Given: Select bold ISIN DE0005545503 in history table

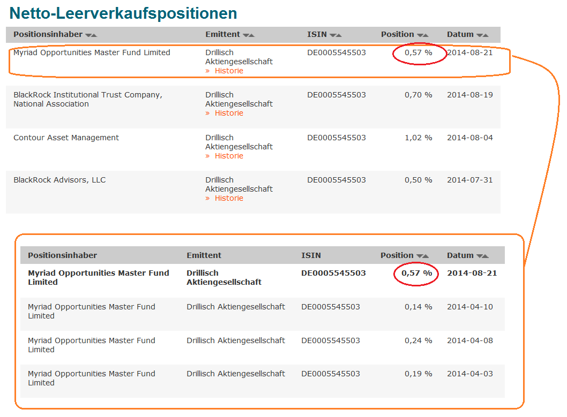Looking at the screenshot, I should tap(334, 274).
